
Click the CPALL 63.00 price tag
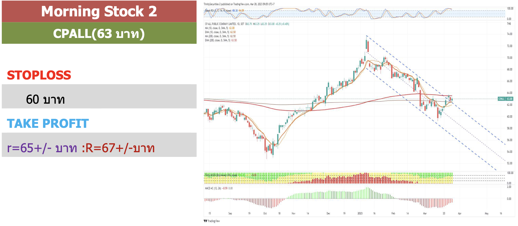point(505,99)
